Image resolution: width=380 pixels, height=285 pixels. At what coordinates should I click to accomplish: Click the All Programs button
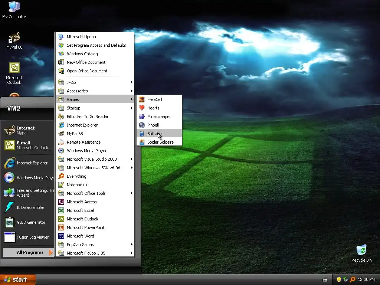click(x=28, y=252)
